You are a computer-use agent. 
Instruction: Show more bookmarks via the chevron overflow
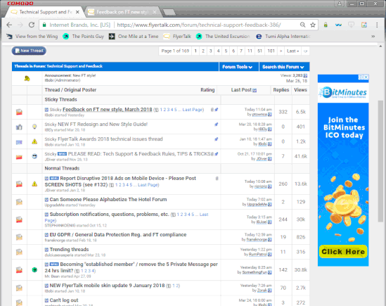(373, 37)
